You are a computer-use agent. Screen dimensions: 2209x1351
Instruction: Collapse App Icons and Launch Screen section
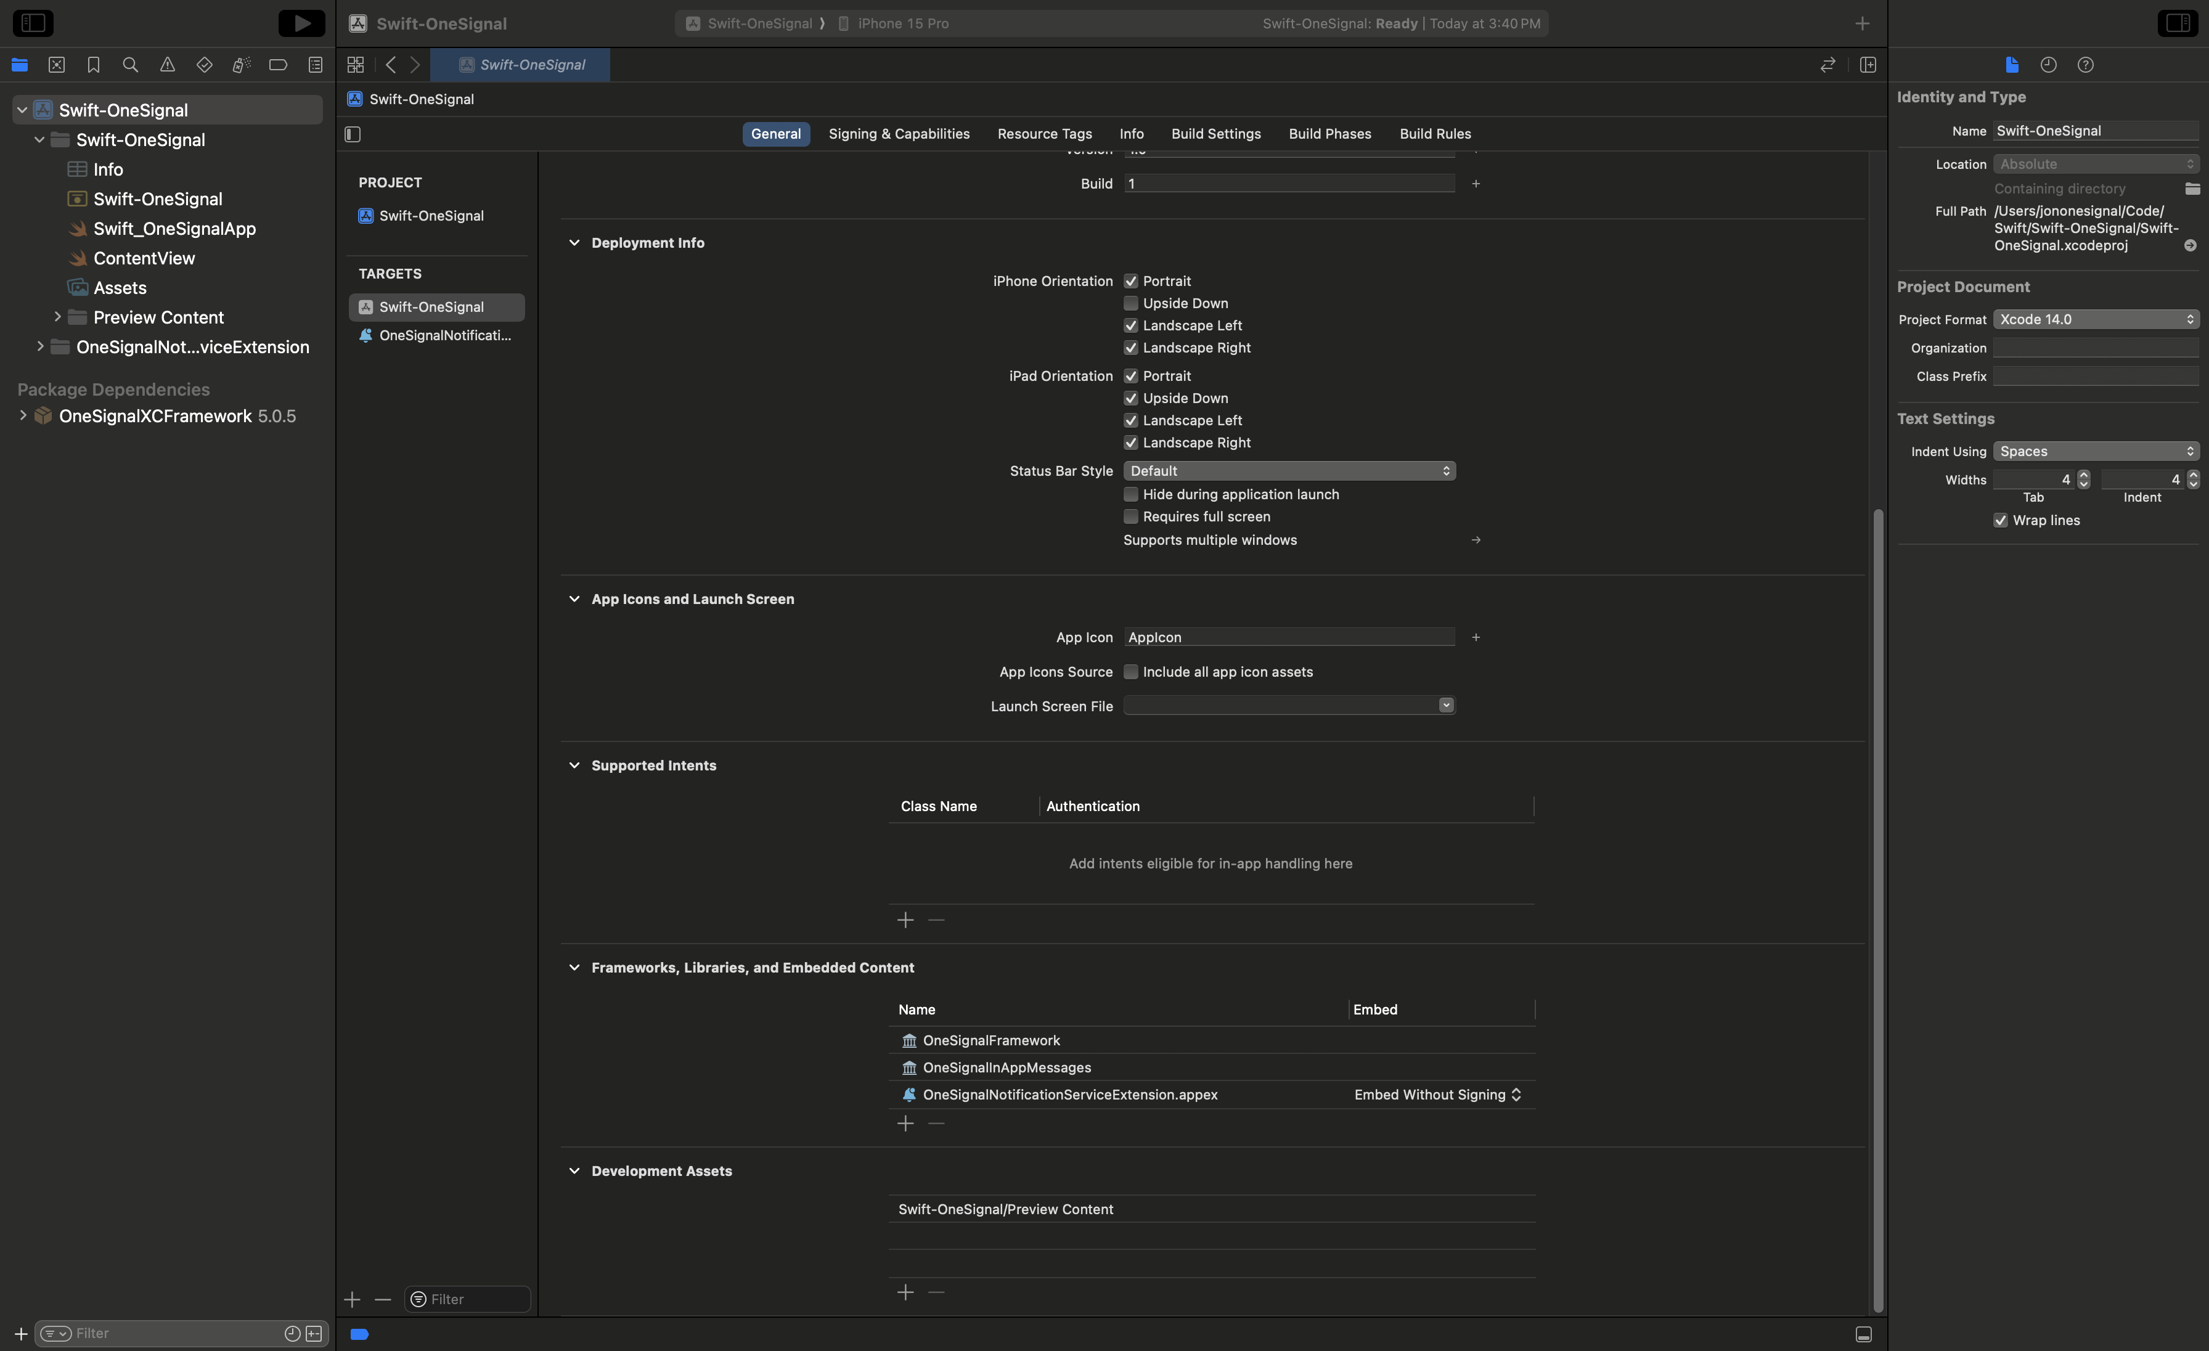574,599
